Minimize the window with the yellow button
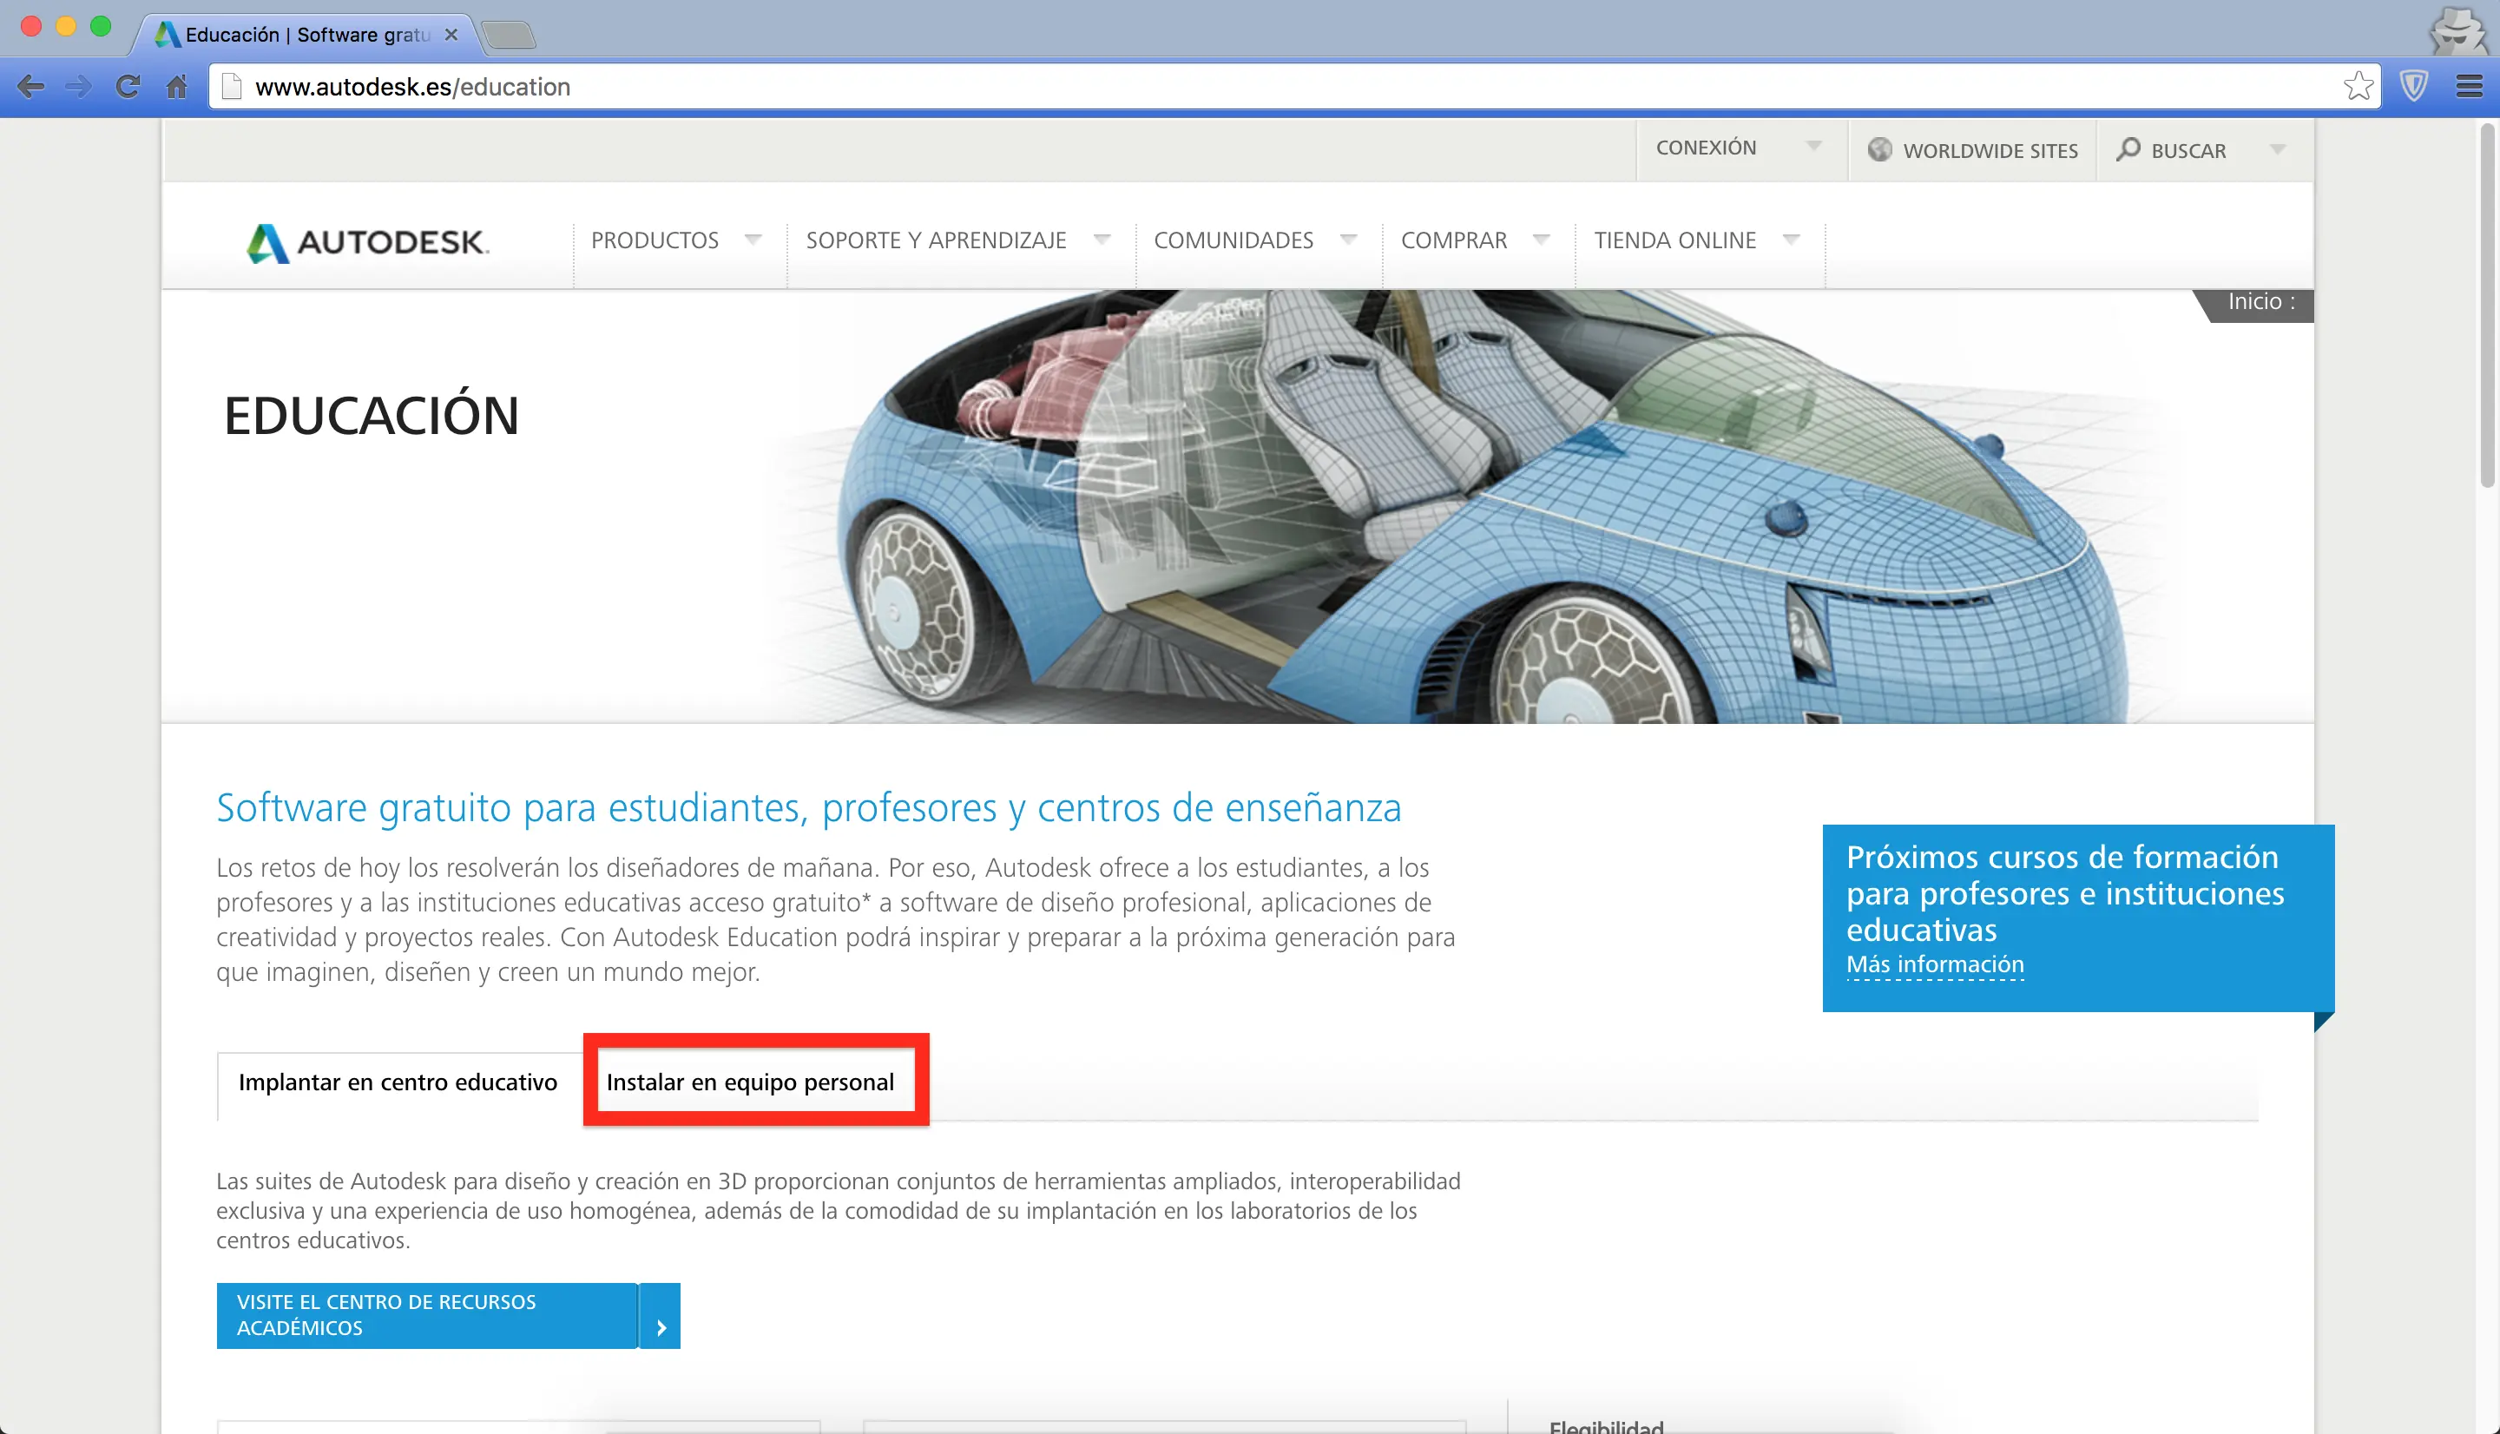 click(66, 26)
